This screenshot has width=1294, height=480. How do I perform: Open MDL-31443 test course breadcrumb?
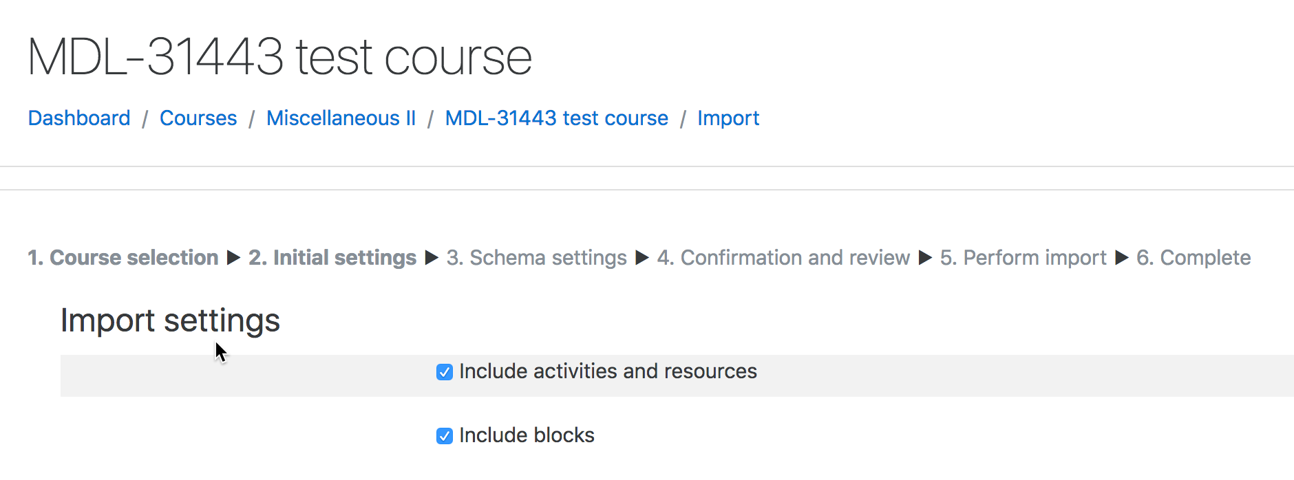tap(557, 118)
